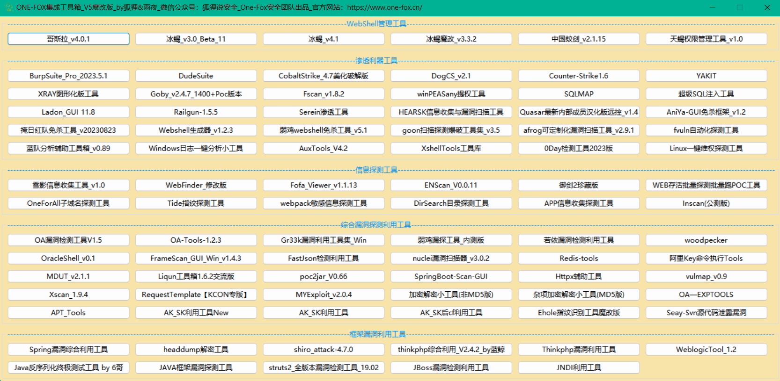Launch 中国蚁剑_v2.1.15
This screenshot has height=381, width=780.
(x=579, y=39)
